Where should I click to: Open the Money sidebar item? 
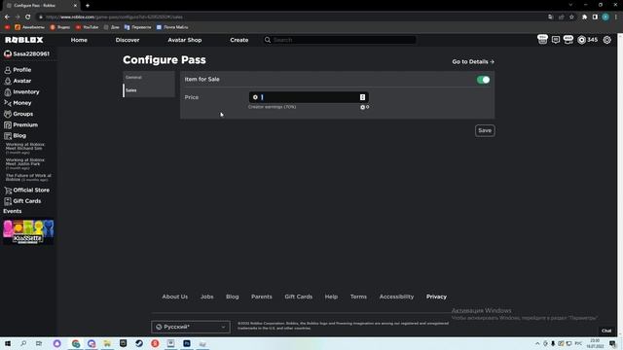pos(18,103)
